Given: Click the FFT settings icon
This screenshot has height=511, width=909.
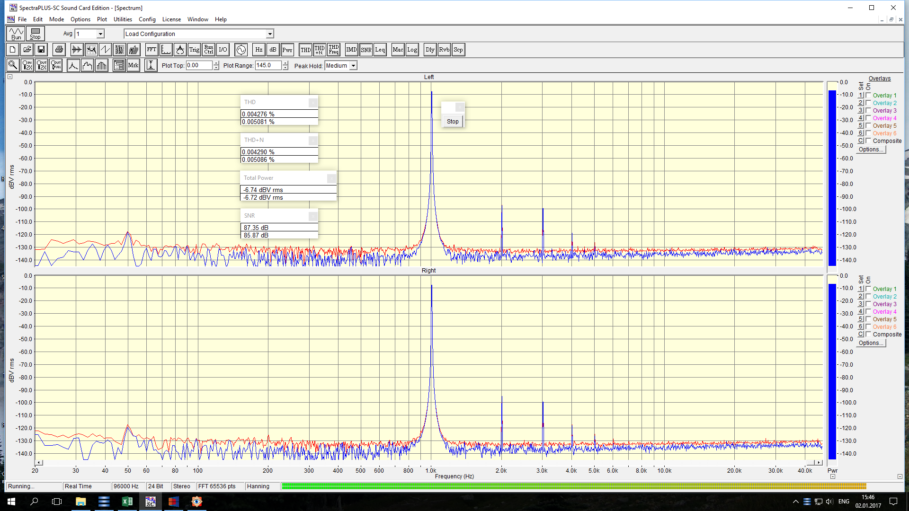Looking at the screenshot, I should click(151, 50).
